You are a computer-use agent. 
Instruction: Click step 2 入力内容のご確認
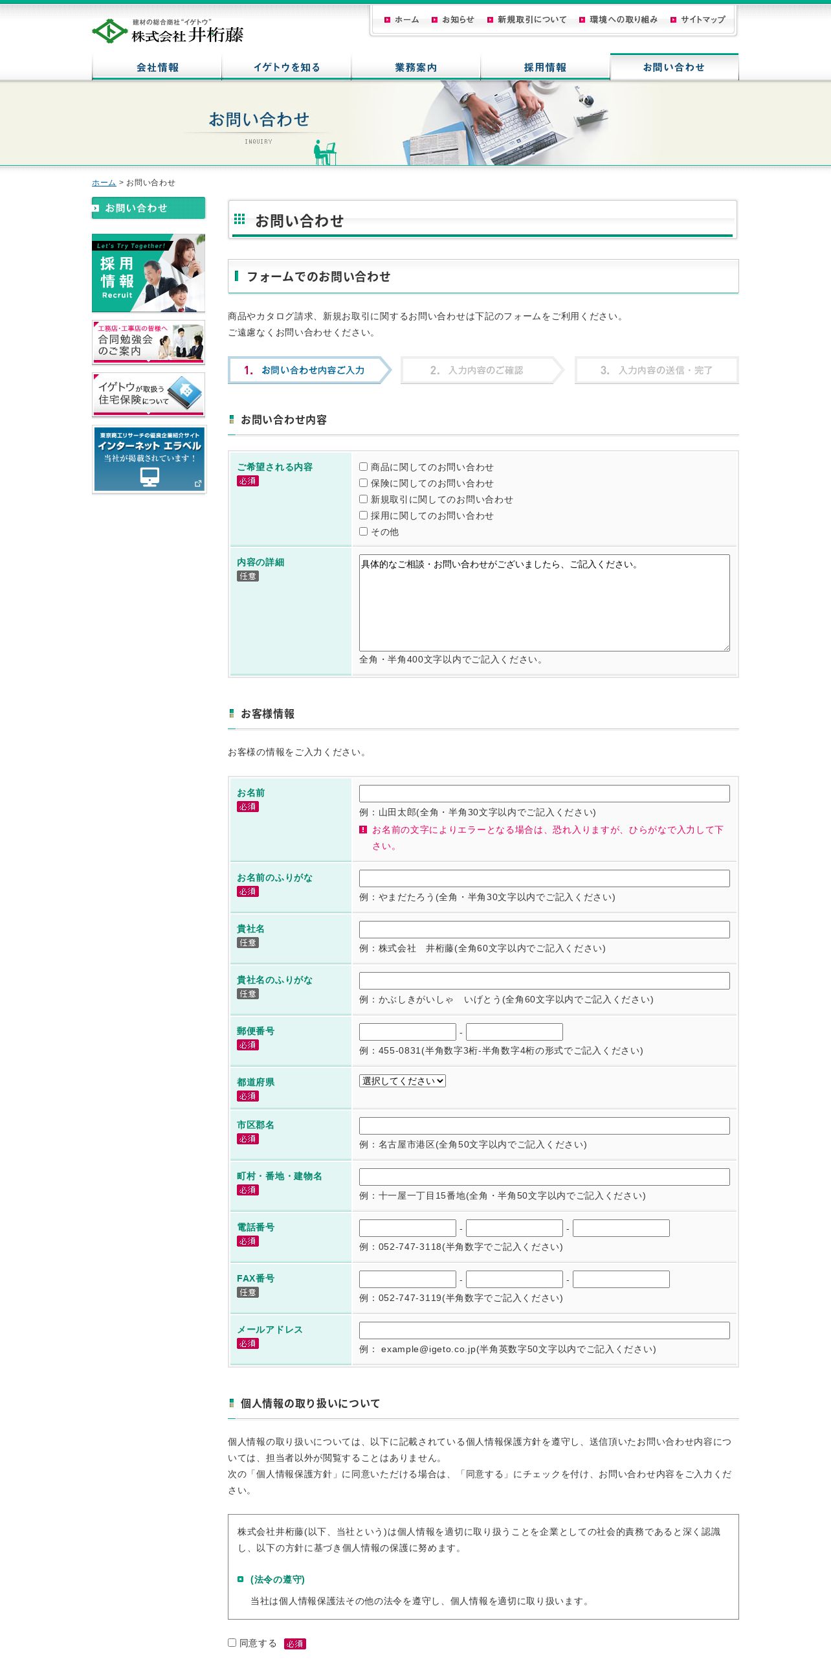tap(483, 370)
